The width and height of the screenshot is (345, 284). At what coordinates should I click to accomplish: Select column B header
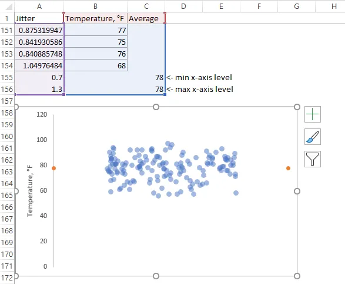coord(95,6)
